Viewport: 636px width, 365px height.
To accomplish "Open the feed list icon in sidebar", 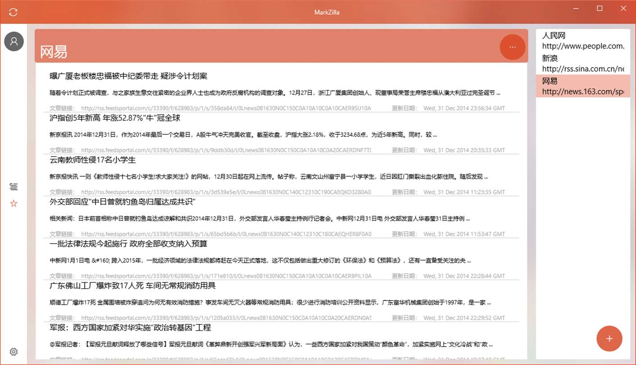I will (x=14, y=187).
